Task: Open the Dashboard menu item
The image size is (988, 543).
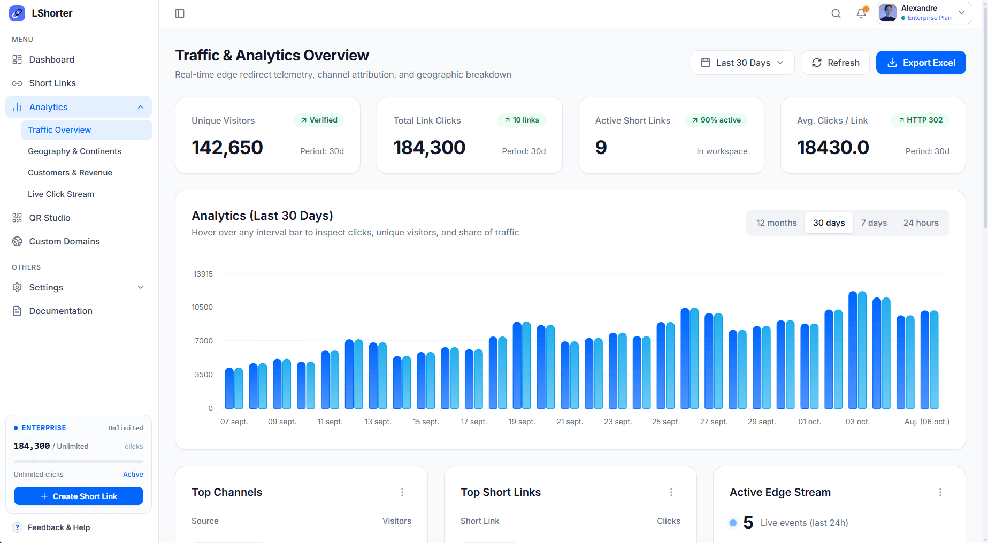Action: tap(79, 59)
